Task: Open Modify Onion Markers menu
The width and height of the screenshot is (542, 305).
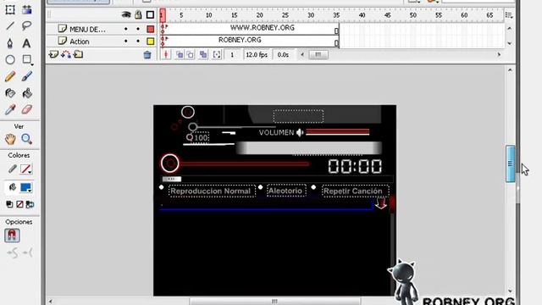Action: (217, 54)
